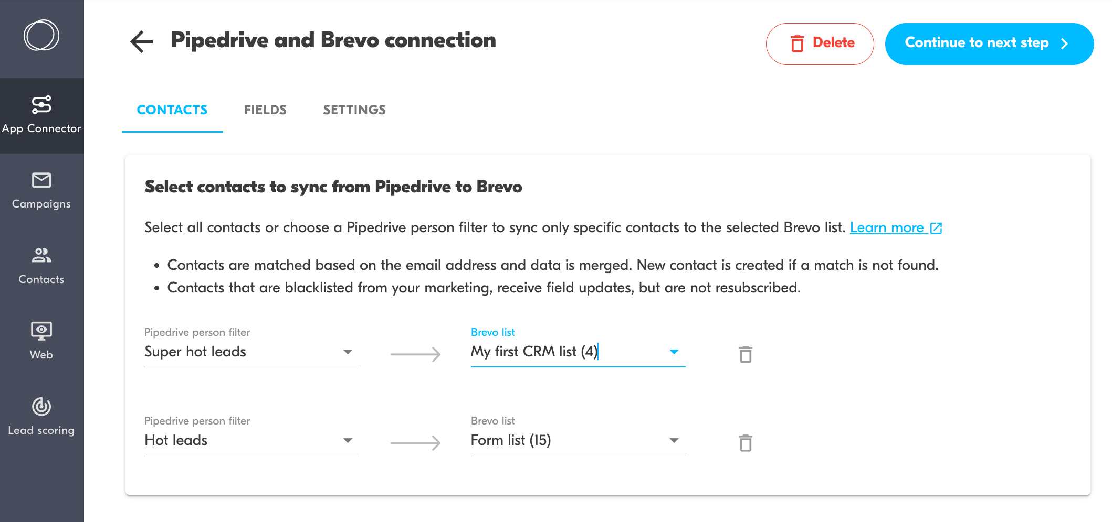Open the App Connector sidebar section
The height and width of the screenshot is (522, 1112).
coord(41,115)
